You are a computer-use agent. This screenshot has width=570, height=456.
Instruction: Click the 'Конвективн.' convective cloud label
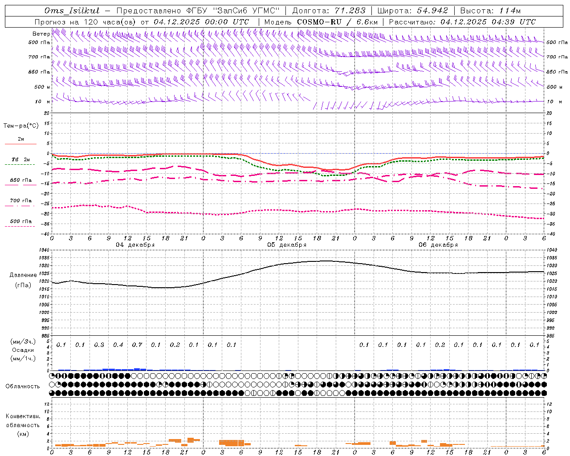coord(23,416)
